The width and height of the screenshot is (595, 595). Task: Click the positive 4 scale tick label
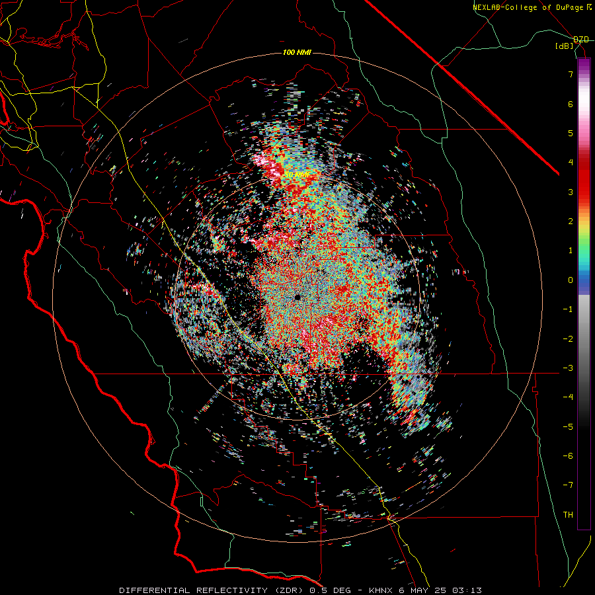[x=571, y=163]
